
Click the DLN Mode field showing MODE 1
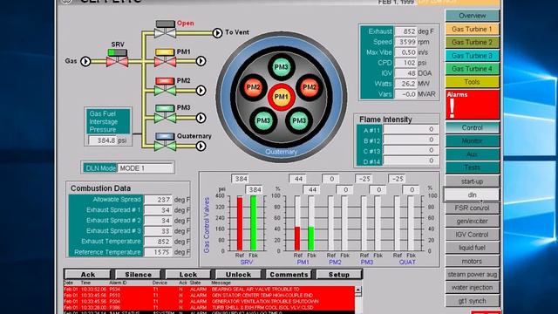point(146,168)
